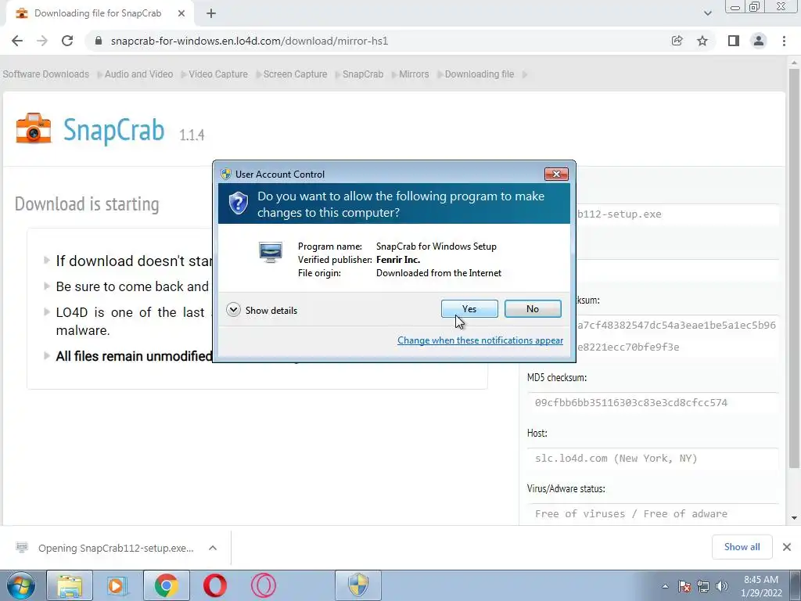This screenshot has width=801, height=601.
Task: Click the 'Download is starting' heading
Action: tap(87, 204)
